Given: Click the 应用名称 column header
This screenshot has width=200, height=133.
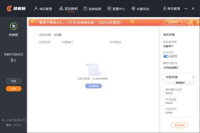Looking at the screenshot, I should point(45,42).
